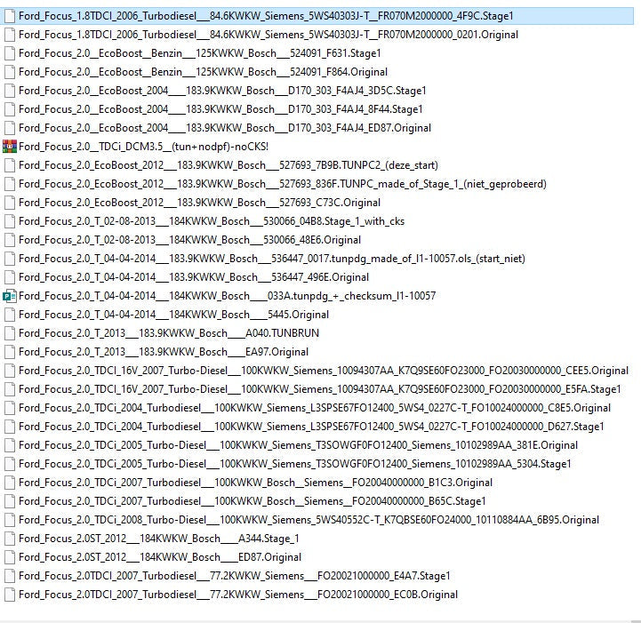Select the 2.0_T_2013 EA97.Original file
Screen dimensions: 641x623
point(164,352)
